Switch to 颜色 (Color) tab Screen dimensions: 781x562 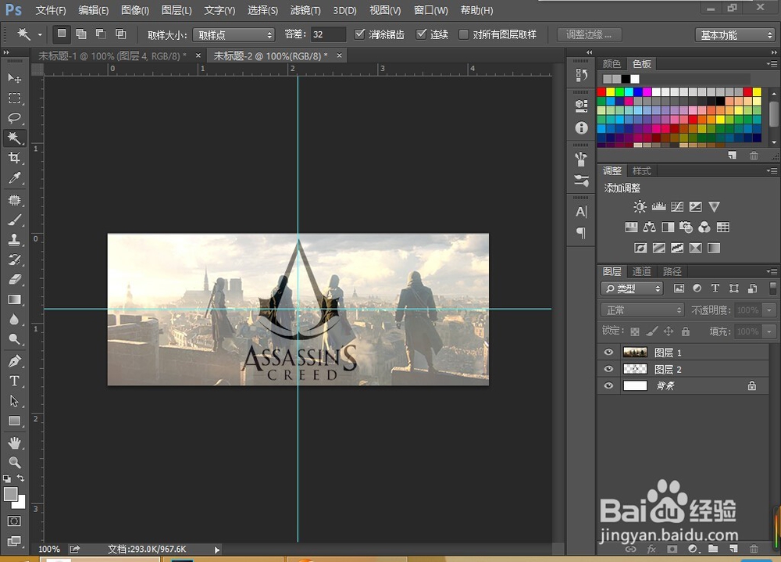point(612,64)
